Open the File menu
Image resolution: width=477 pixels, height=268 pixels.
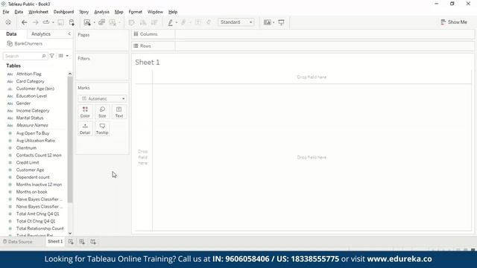coord(6,12)
